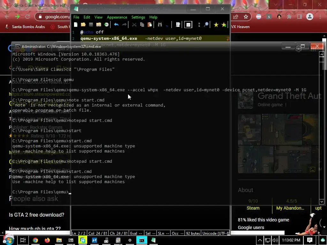The image size is (327, 245).
Task: Click the blue Undo arrow in Notepad2
Action: 116,25
